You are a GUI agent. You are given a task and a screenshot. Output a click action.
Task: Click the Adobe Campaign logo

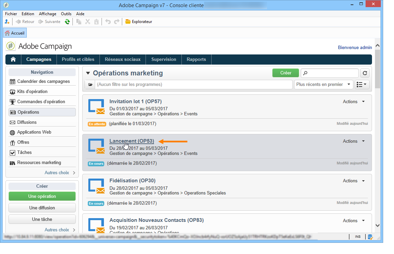click(10, 46)
